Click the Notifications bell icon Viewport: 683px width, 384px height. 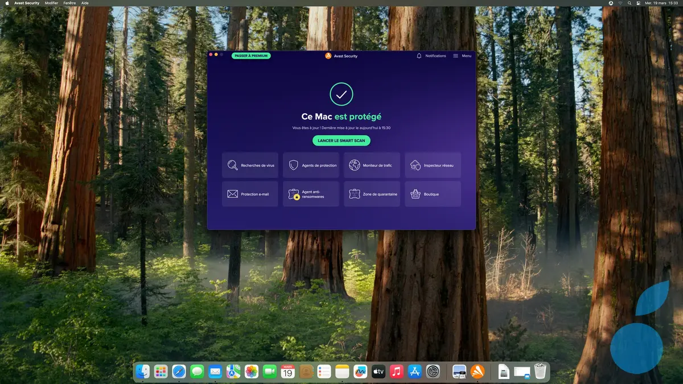(x=419, y=56)
